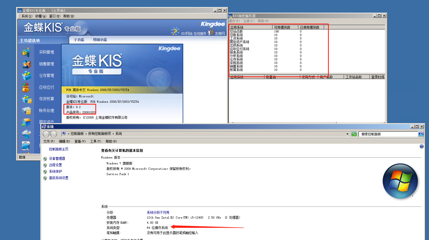Click the 系统分级不可用 link
The height and width of the screenshot is (240, 429).
point(158,212)
